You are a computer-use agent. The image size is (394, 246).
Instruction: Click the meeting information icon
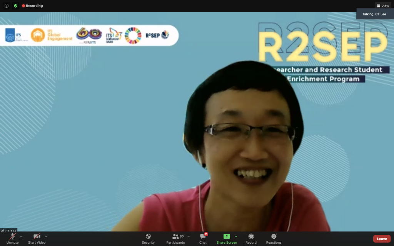click(x=7, y=6)
